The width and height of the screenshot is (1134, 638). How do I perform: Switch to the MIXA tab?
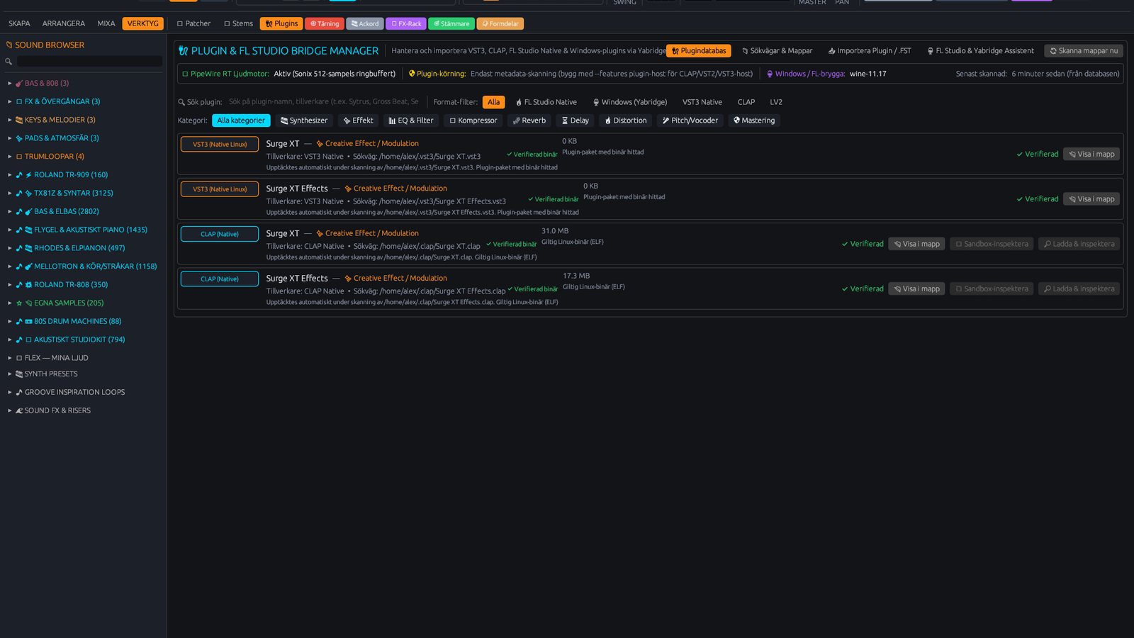106,23
